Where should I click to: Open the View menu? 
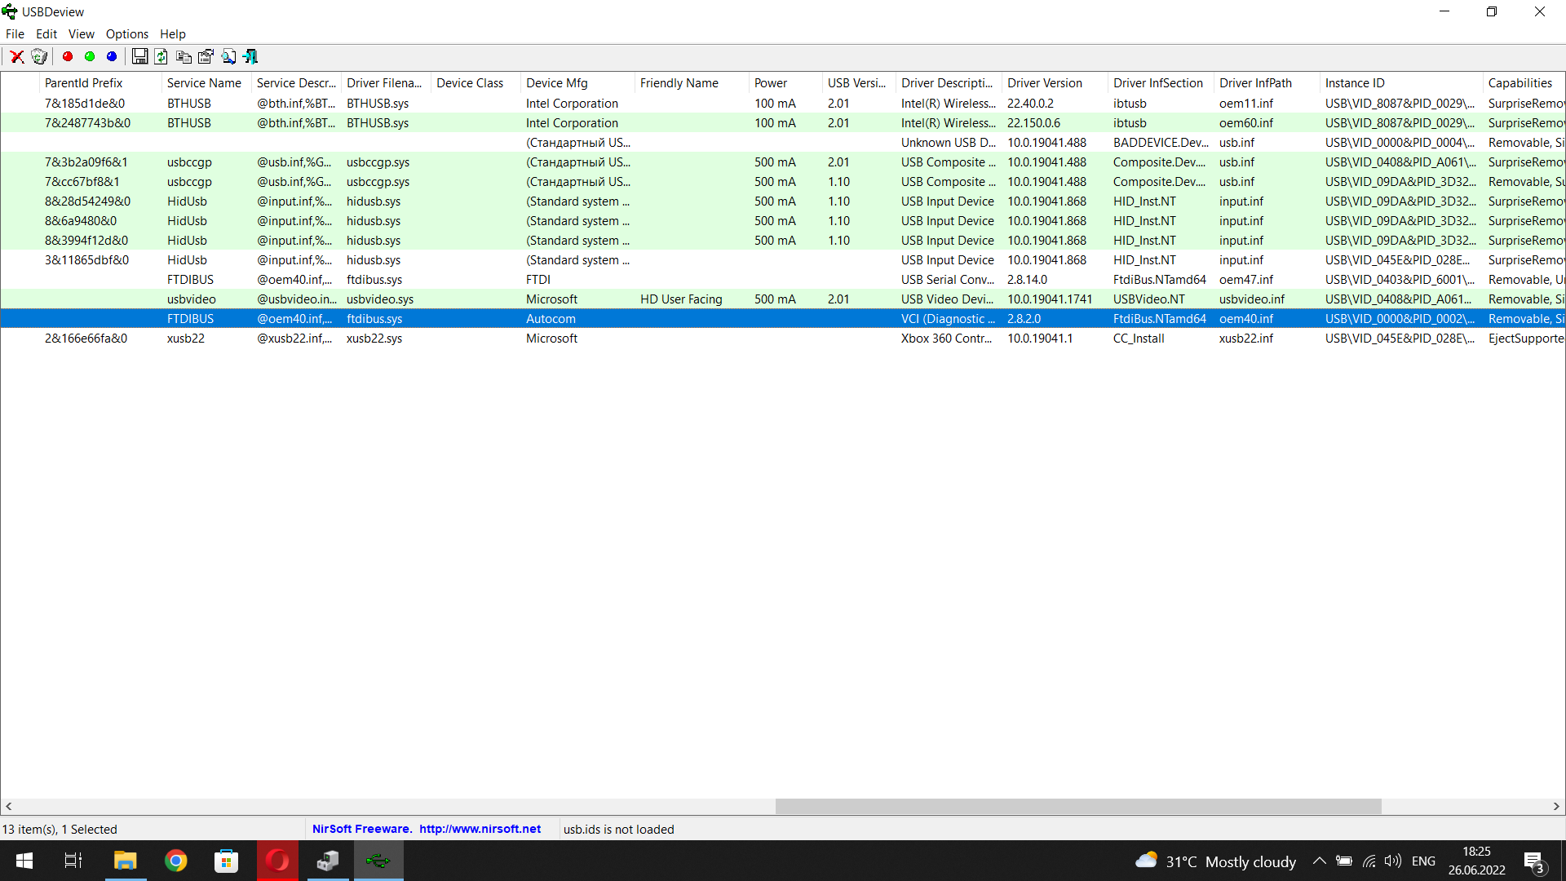click(81, 33)
